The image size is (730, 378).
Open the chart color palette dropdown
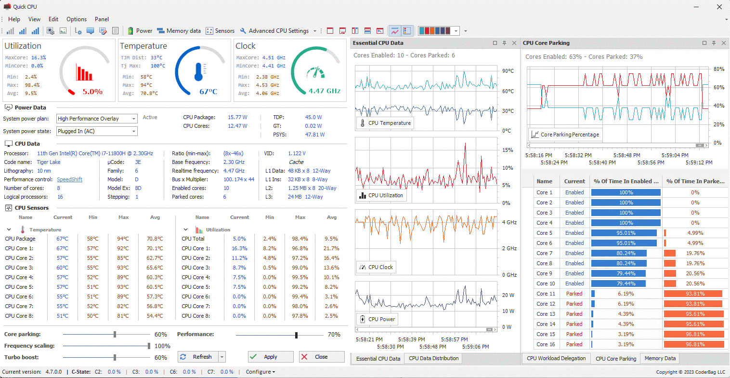pyautogui.click(x=456, y=31)
